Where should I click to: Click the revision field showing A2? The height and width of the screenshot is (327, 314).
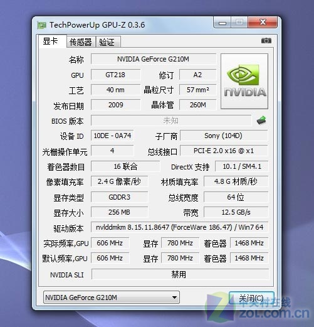coord(197,75)
